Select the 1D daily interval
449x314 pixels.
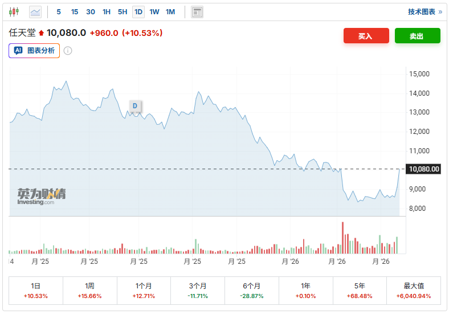pyautogui.click(x=138, y=11)
